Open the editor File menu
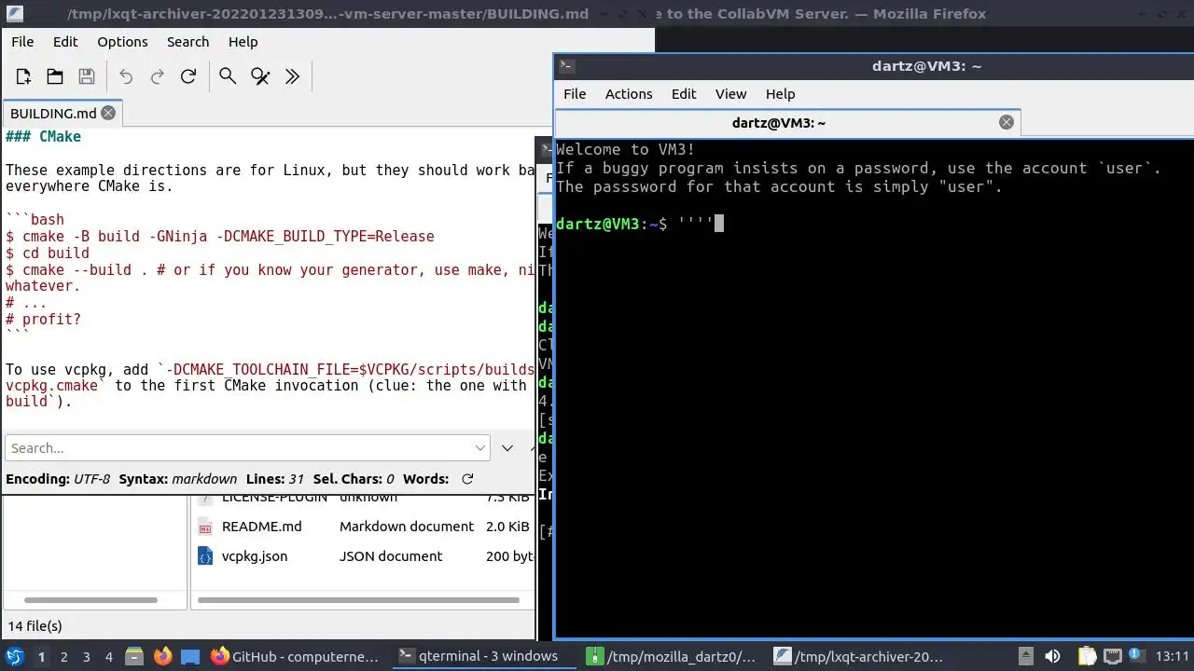Screen dimensions: 1194x671 pos(22,42)
